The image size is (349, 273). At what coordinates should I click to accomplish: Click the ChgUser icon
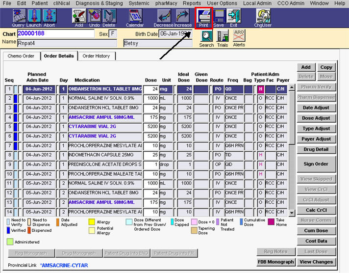pos(263,16)
